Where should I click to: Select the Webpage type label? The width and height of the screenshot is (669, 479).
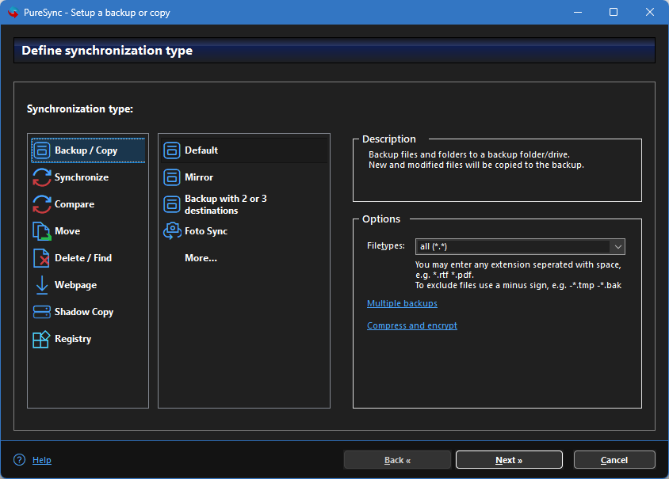click(75, 285)
